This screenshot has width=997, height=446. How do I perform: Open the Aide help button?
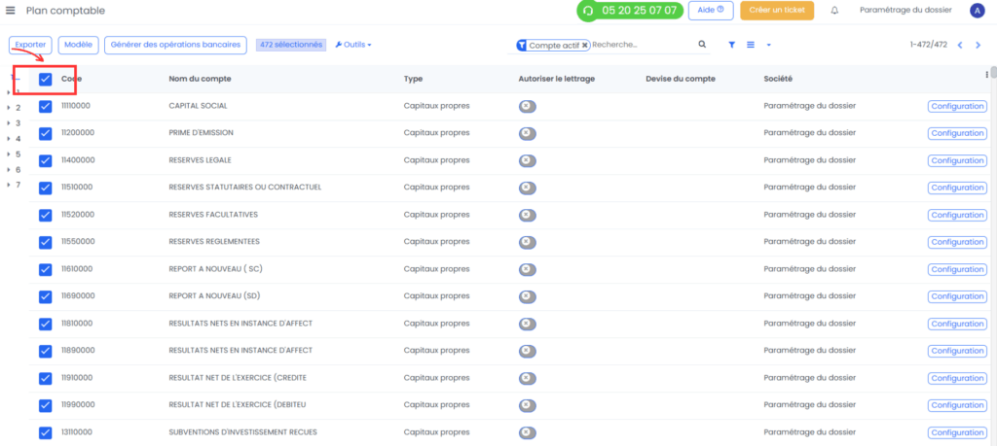click(x=711, y=10)
